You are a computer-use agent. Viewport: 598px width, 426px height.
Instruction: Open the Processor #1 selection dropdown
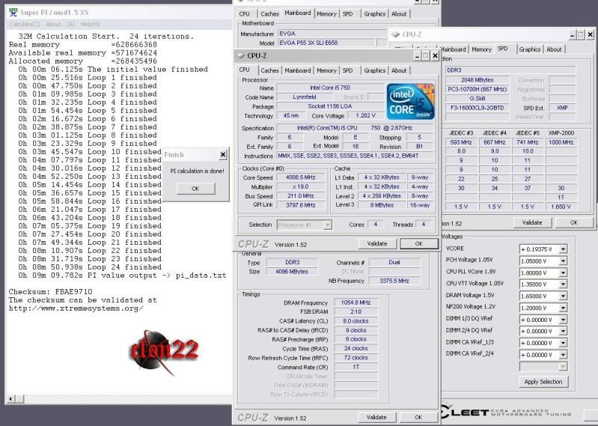pos(327,225)
